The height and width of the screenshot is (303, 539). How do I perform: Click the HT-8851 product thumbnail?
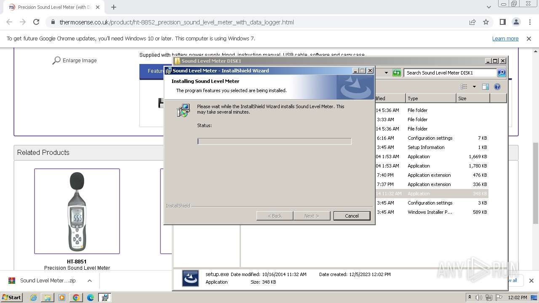[x=77, y=211]
